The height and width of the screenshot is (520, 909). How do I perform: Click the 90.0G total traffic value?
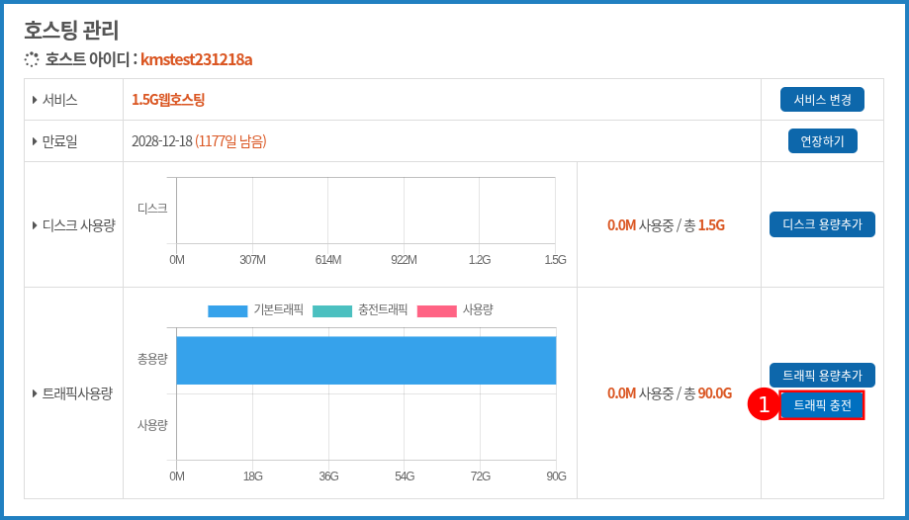click(715, 393)
